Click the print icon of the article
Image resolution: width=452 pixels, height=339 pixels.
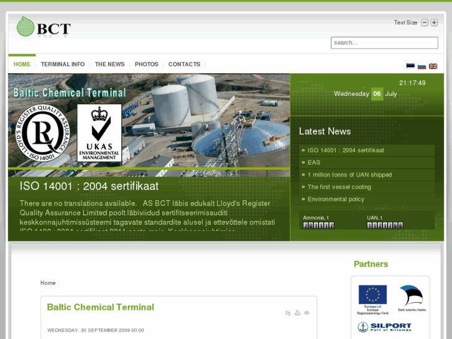coord(297,313)
